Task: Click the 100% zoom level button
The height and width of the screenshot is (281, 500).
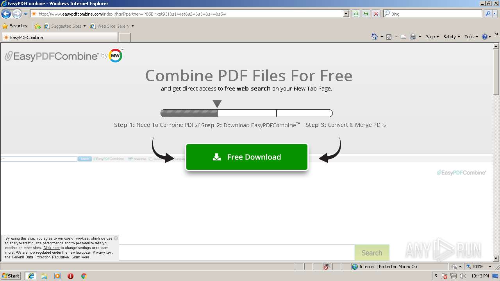Action: 475,267
